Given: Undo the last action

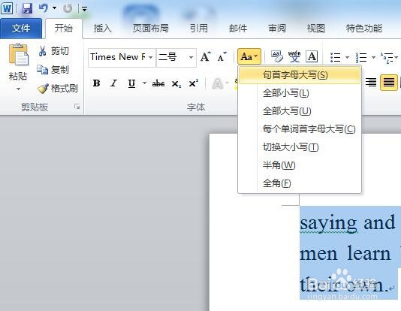Looking at the screenshot, I should (44, 8).
